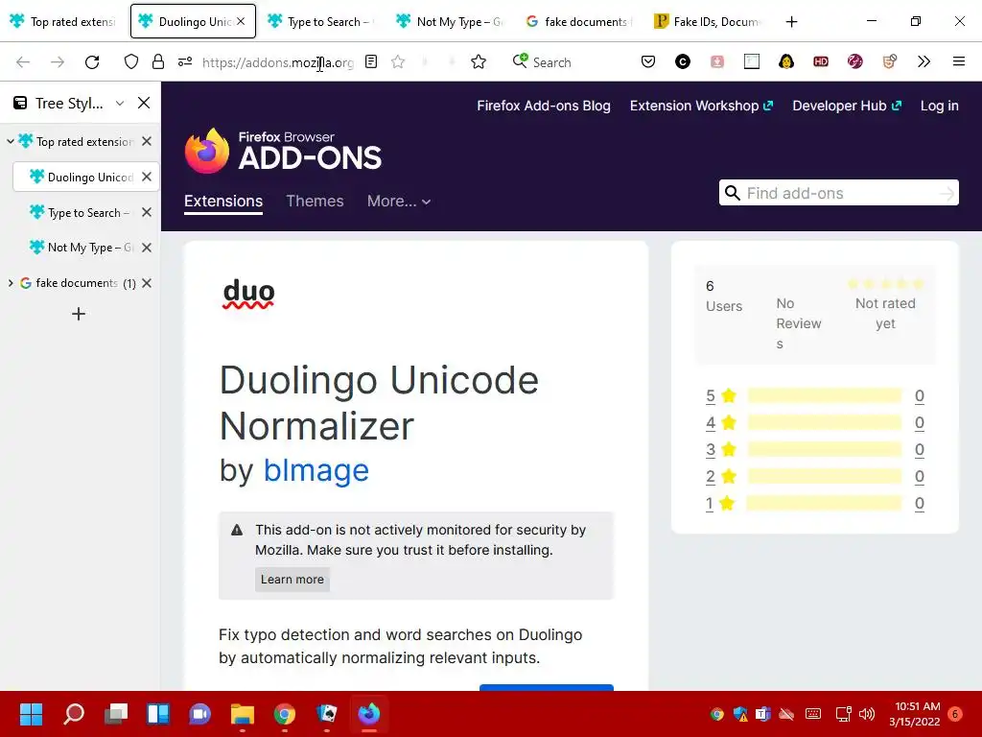The width and height of the screenshot is (982, 737).
Task: Click the 5-star rating bar
Action: tap(824, 395)
